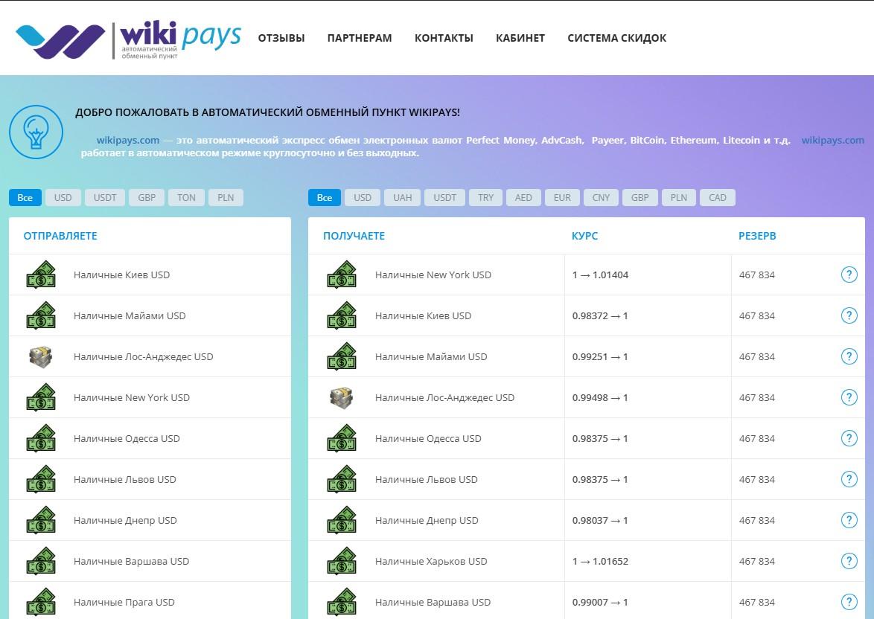Open the ОТЗЫВЫ menu item
The width and height of the screenshot is (874, 619).
pos(281,38)
